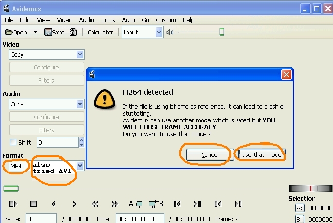Minimize the Avidemux window
The height and width of the screenshot is (223, 333).
point(305,9)
